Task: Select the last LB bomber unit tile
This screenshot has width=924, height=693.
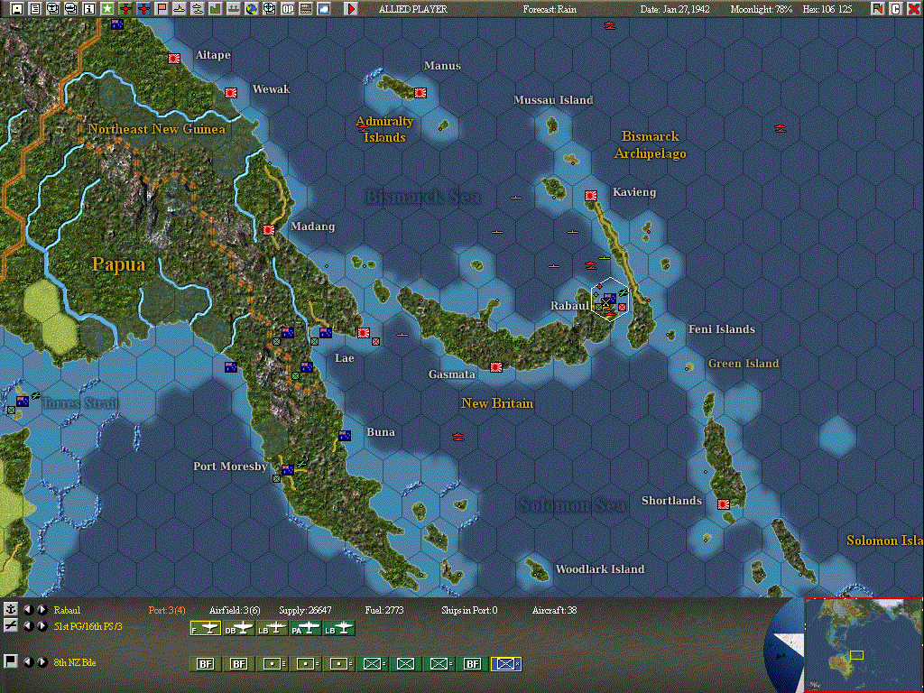Action: [x=339, y=629]
